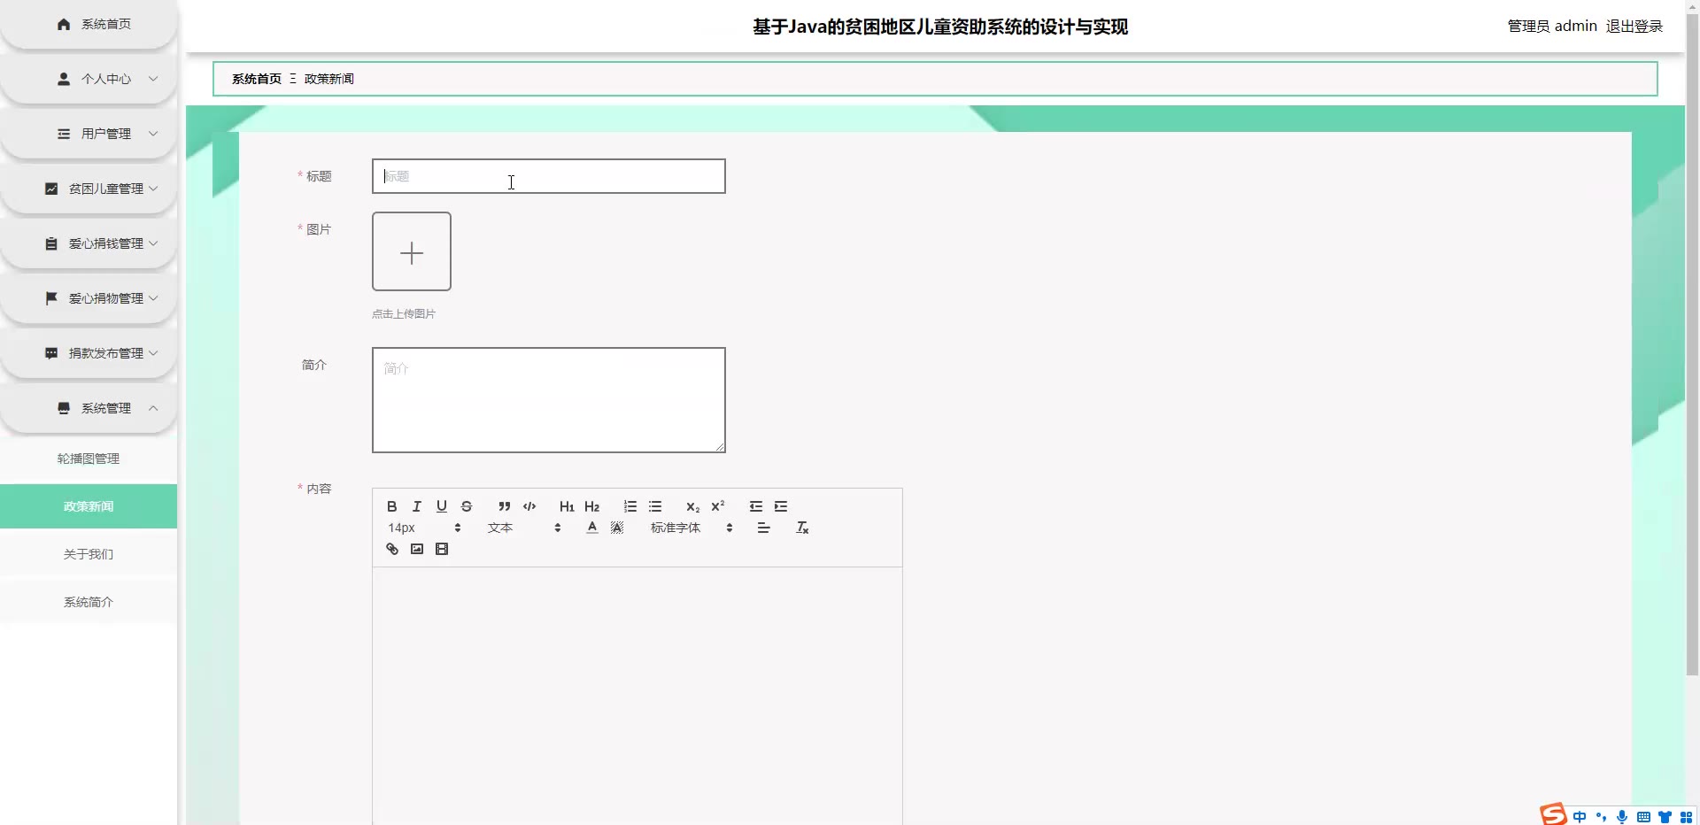
Task: Insert a video into the content editor
Action: coord(442,549)
